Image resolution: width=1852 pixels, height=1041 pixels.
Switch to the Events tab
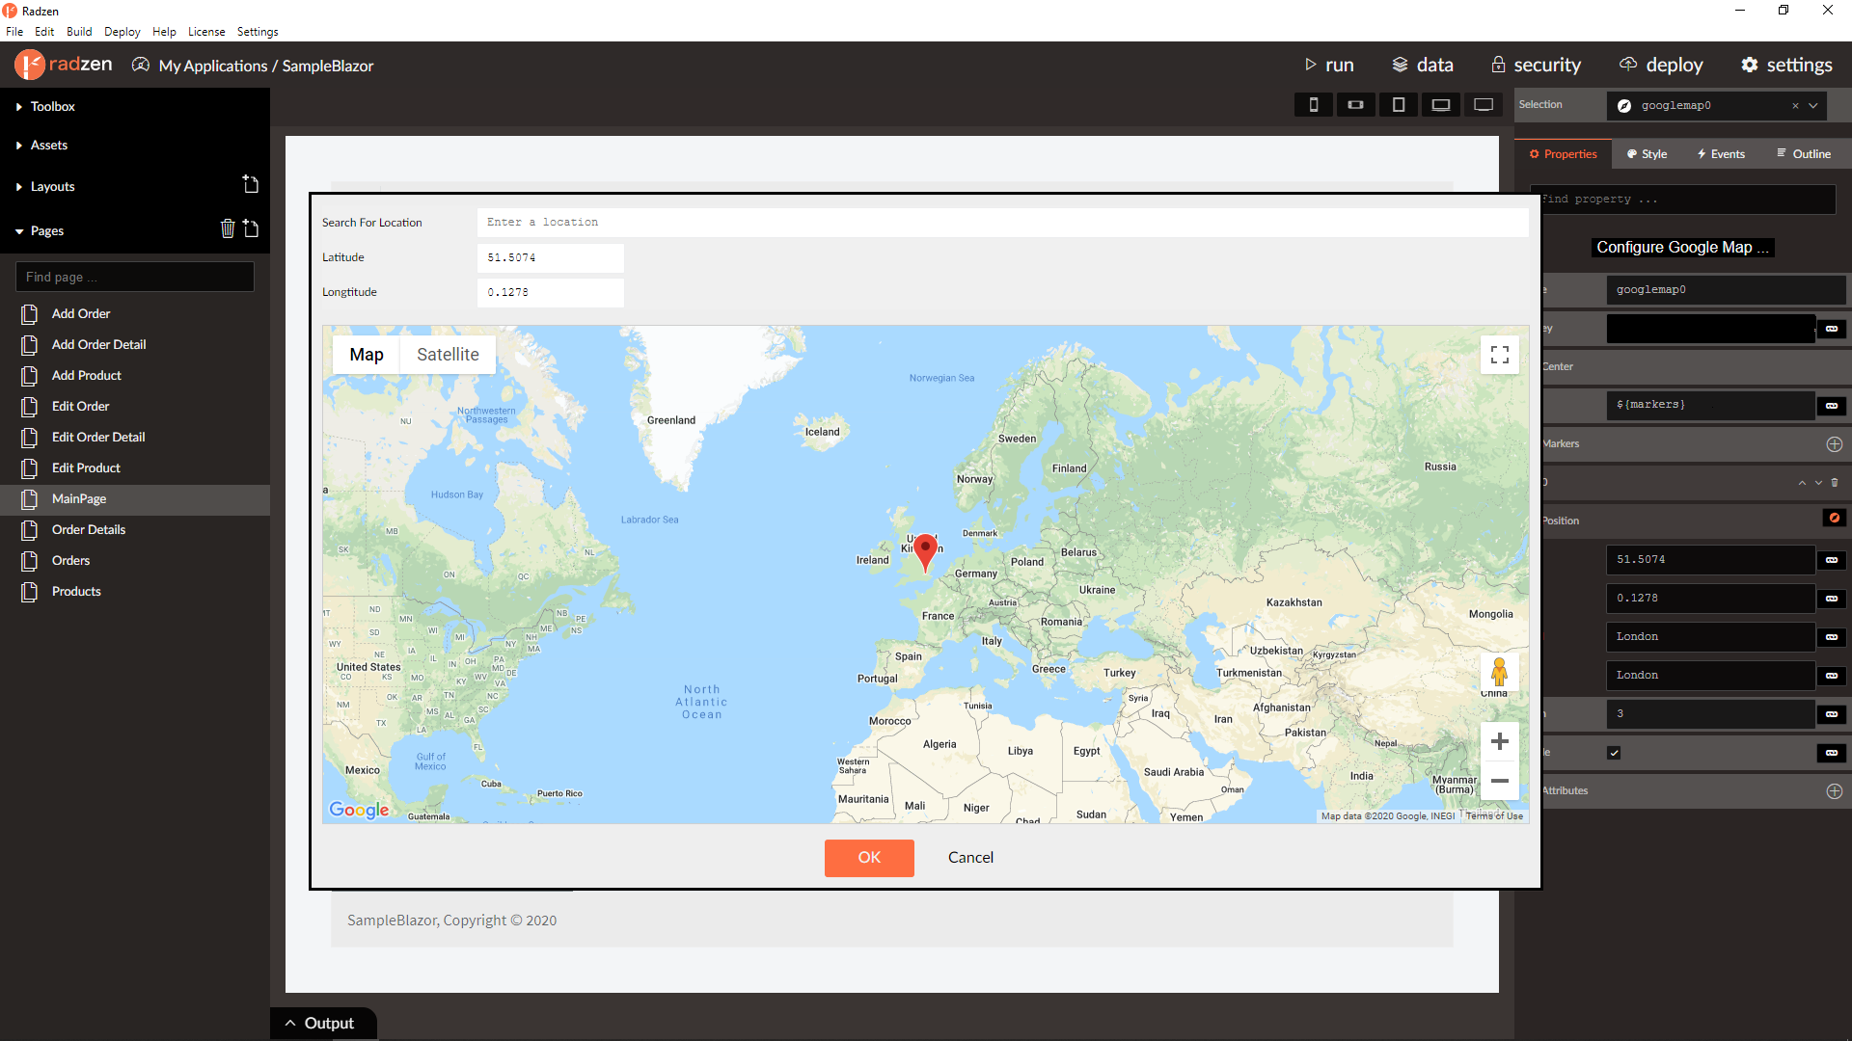1721,154
